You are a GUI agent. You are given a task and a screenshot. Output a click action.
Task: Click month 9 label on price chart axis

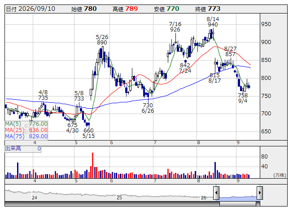(238, 143)
